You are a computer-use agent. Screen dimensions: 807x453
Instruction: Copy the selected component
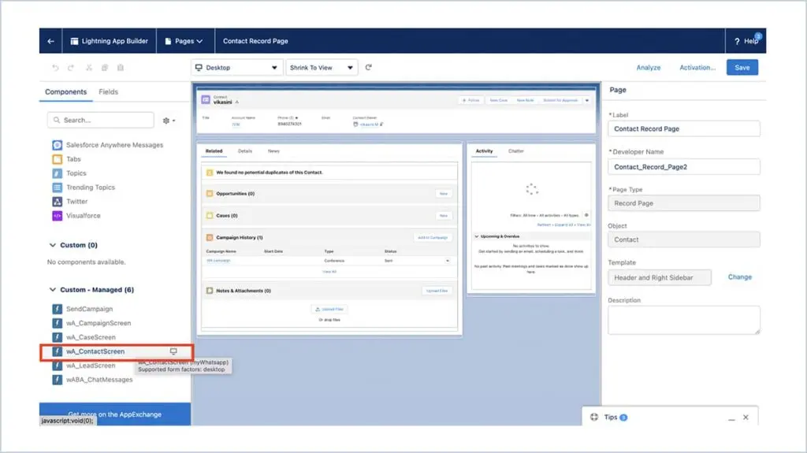click(105, 68)
